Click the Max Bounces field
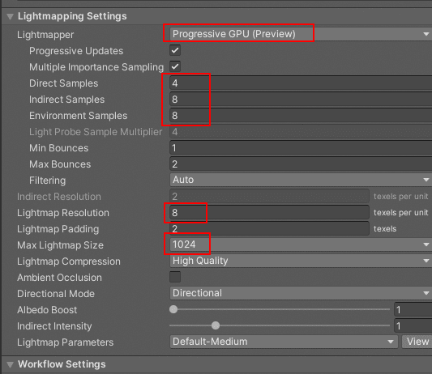Screen dimensions: 432x374 tap(301, 164)
